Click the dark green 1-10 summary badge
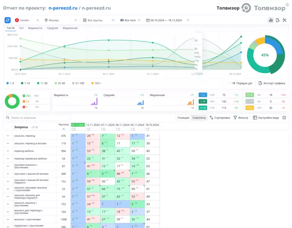 [203, 101]
